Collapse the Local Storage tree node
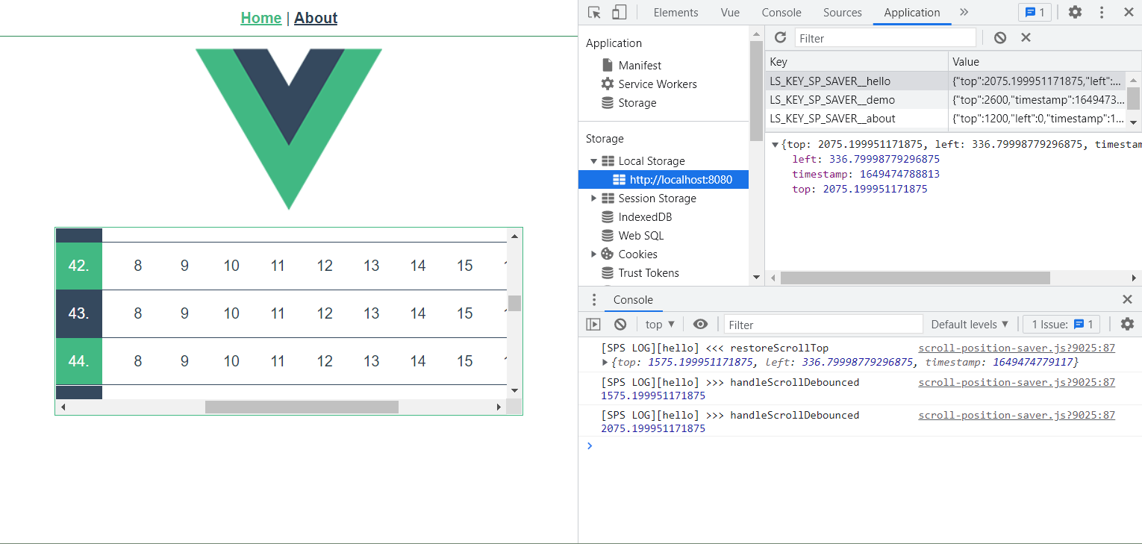This screenshot has height=544, width=1142. tap(594, 161)
